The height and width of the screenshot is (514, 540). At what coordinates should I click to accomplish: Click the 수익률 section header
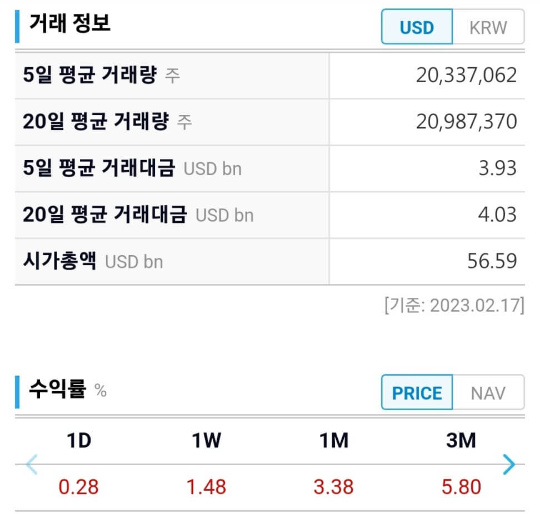click(56, 388)
